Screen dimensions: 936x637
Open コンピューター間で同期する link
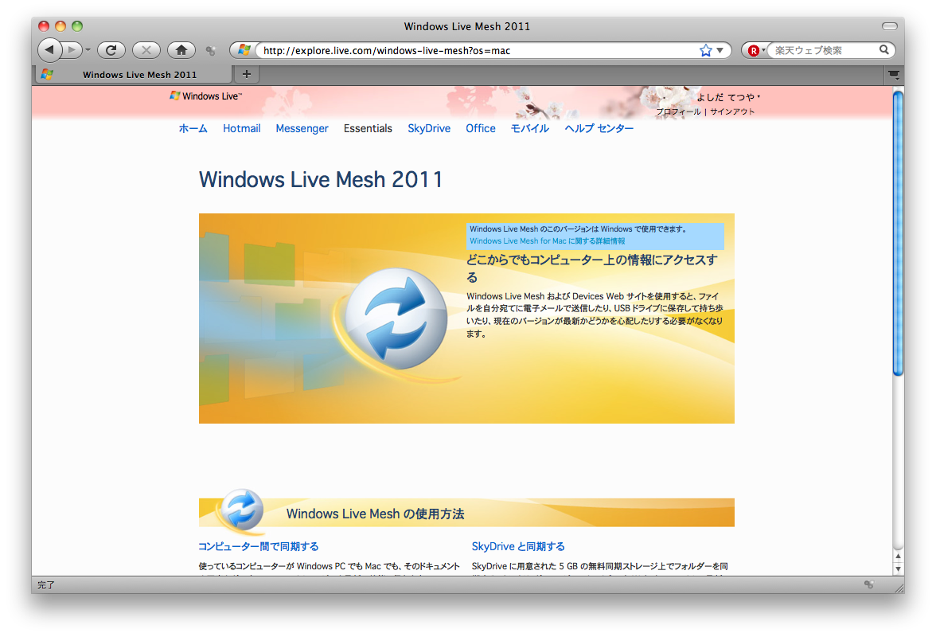(x=259, y=546)
